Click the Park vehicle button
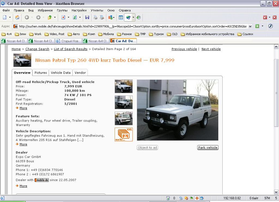 208,148
